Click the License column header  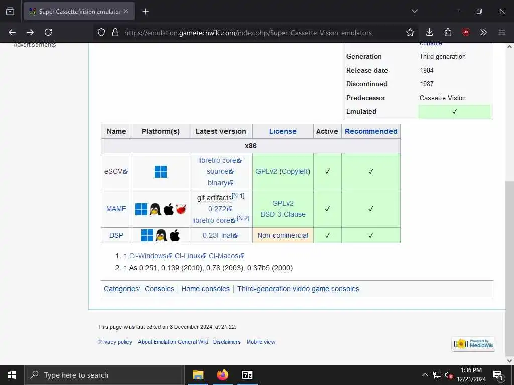click(x=283, y=131)
